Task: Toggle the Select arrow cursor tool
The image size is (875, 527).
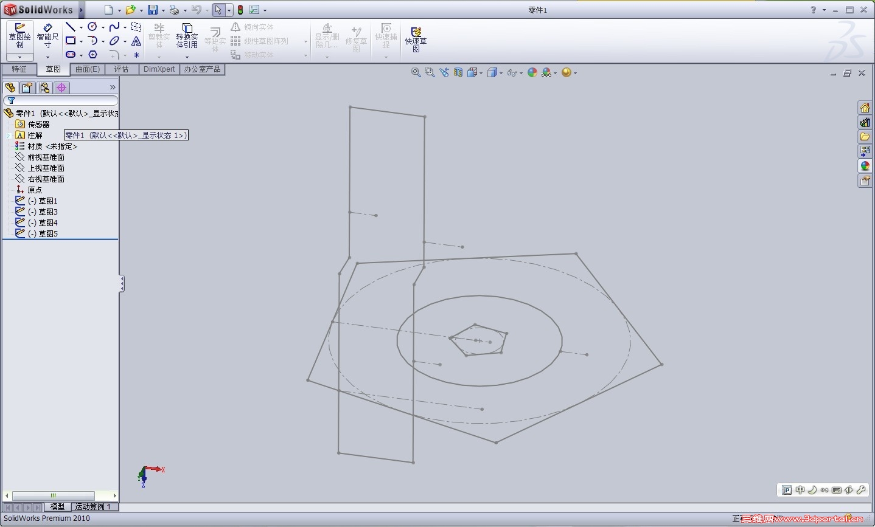Action: pos(218,10)
